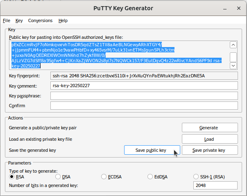Open the Key menu

point(19,20)
